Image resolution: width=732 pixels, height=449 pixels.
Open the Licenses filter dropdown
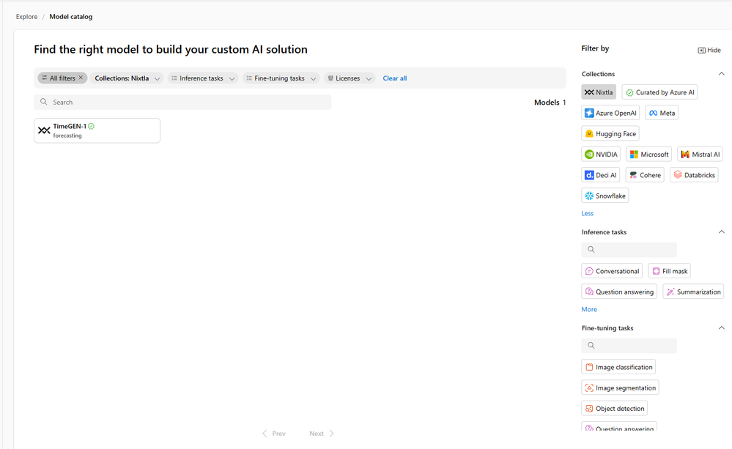coord(350,78)
